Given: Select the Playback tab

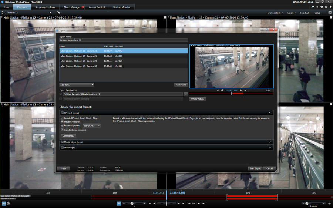Looking at the screenshot, I should [22, 7].
